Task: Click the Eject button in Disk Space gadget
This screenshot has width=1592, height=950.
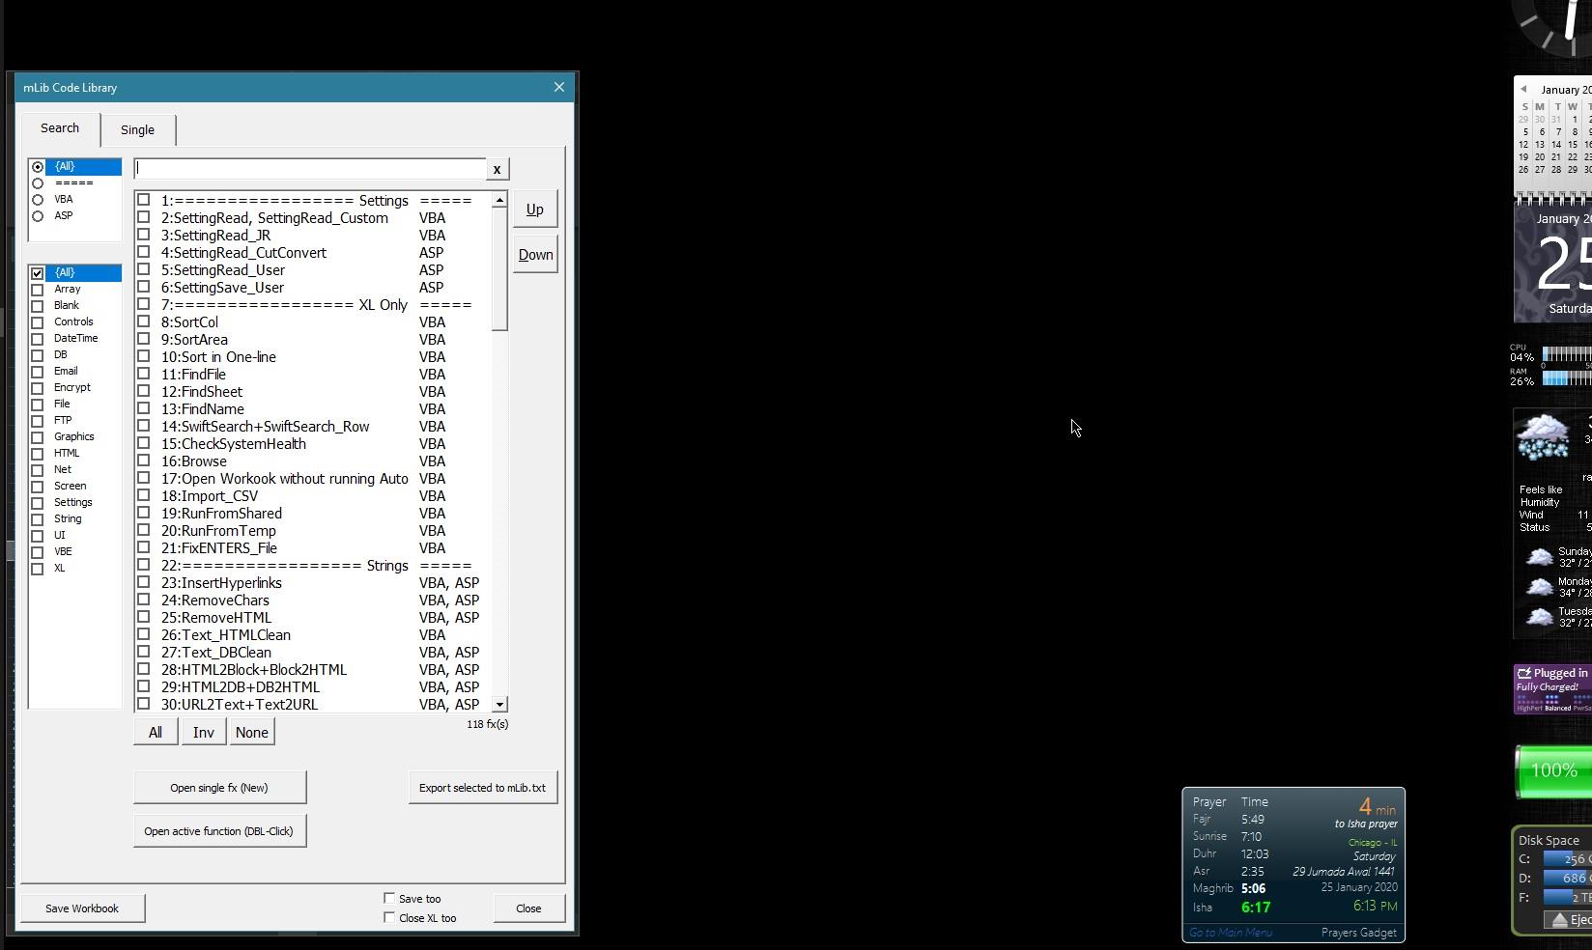Action: pos(1568,919)
